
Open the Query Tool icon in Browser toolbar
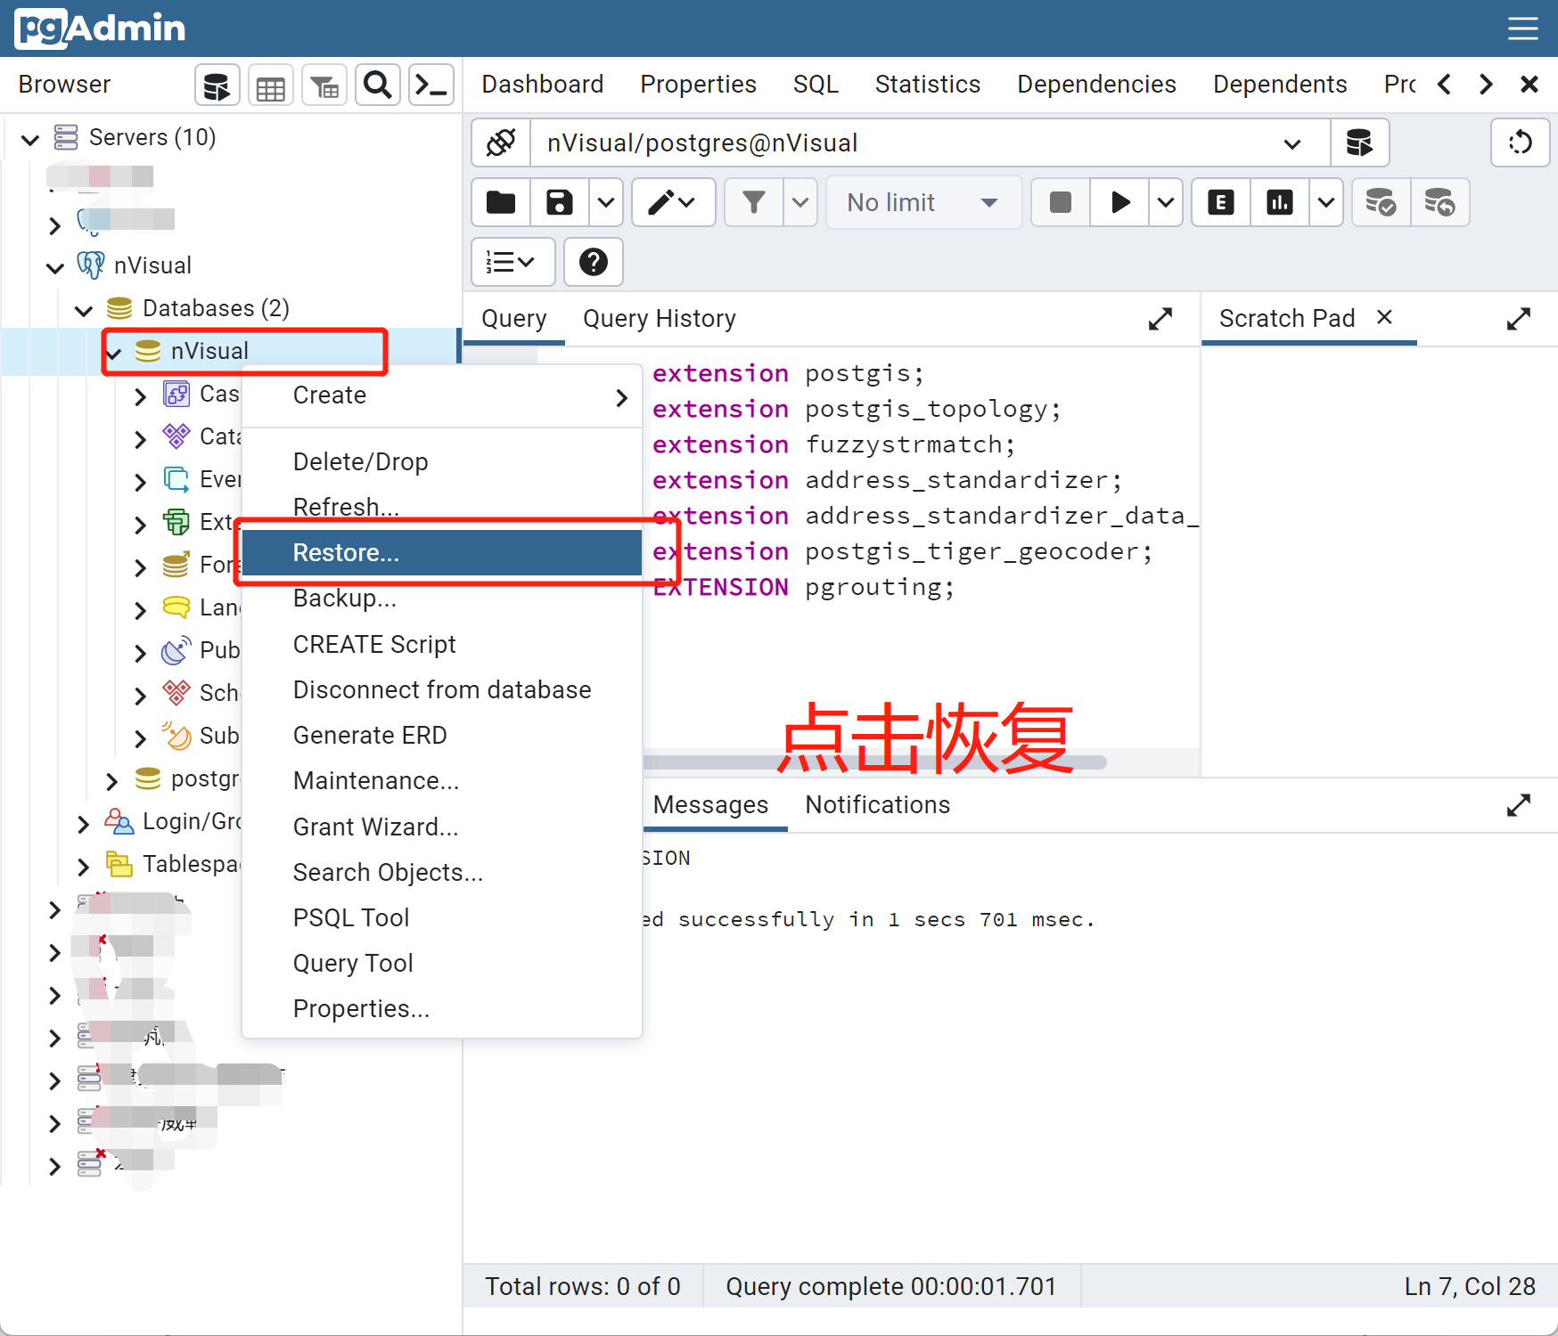point(217,86)
